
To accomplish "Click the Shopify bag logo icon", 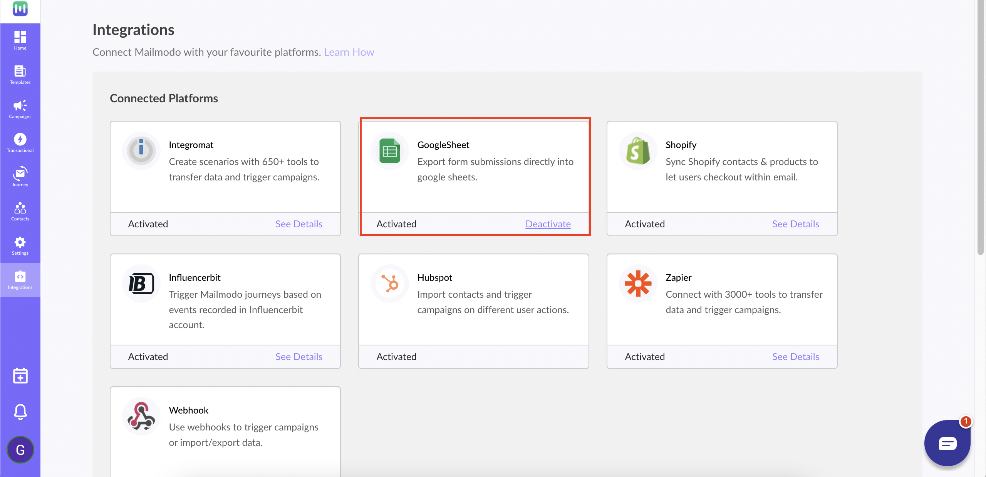I will click(x=638, y=151).
